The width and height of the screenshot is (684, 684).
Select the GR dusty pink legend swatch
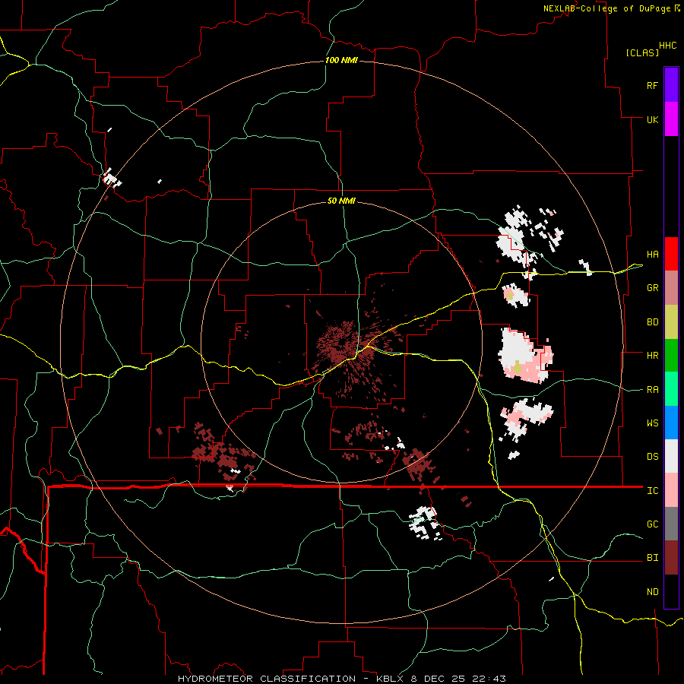[671, 288]
